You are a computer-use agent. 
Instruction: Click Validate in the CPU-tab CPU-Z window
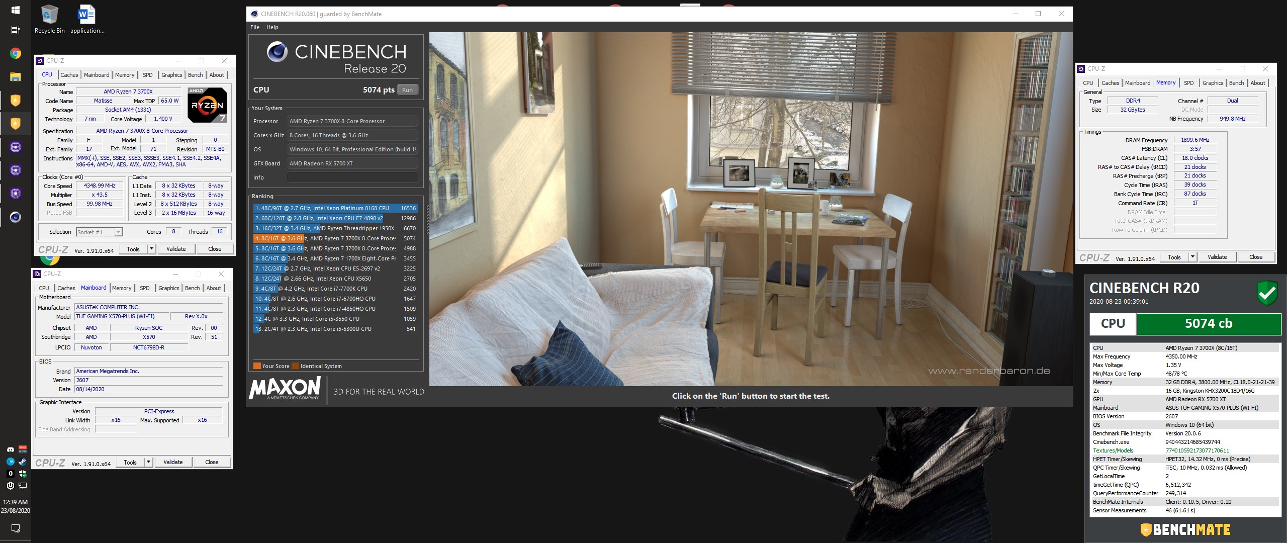(x=176, y=249)
